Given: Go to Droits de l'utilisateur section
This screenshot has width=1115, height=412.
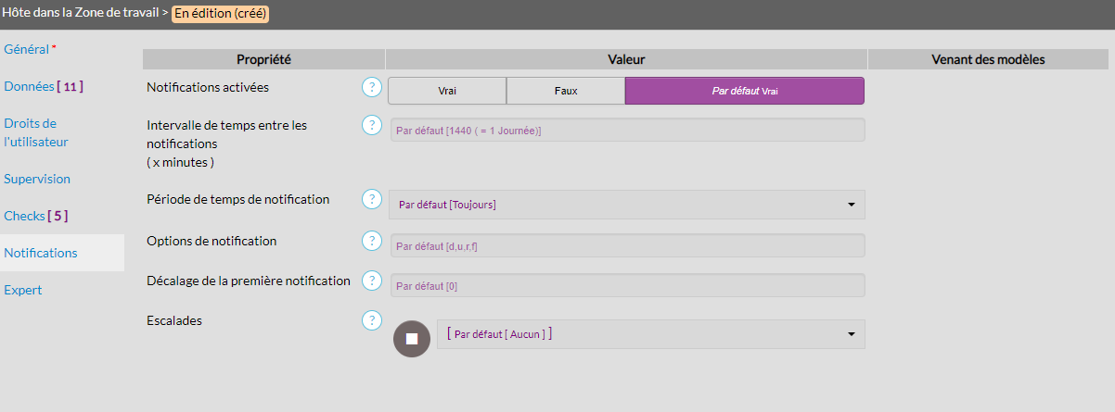Looking at the screenshot, I should point(36,132).
